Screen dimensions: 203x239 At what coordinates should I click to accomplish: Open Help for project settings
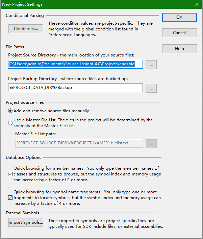[x=179, y=49]
